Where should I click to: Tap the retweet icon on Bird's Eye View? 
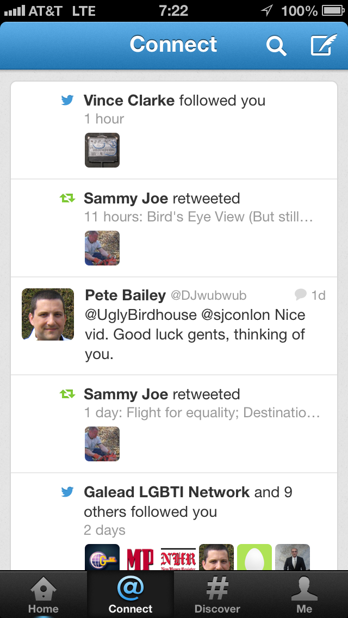coord(67,198)
